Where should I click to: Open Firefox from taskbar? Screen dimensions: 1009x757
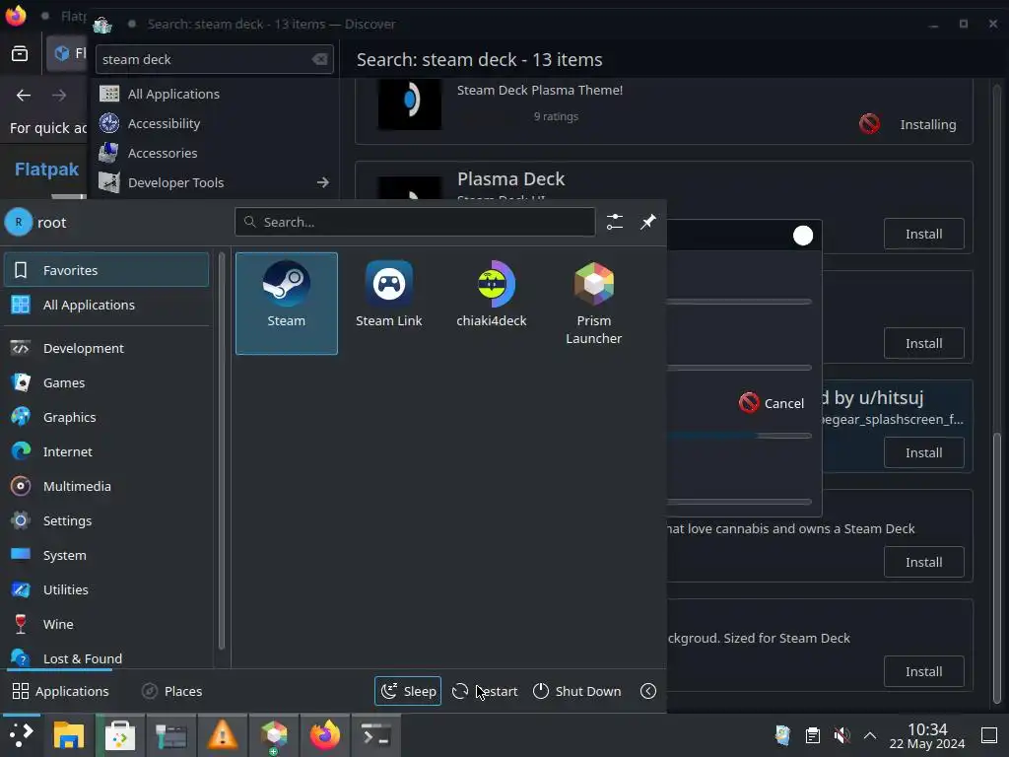pyautogui.click(x=324, y=734)
